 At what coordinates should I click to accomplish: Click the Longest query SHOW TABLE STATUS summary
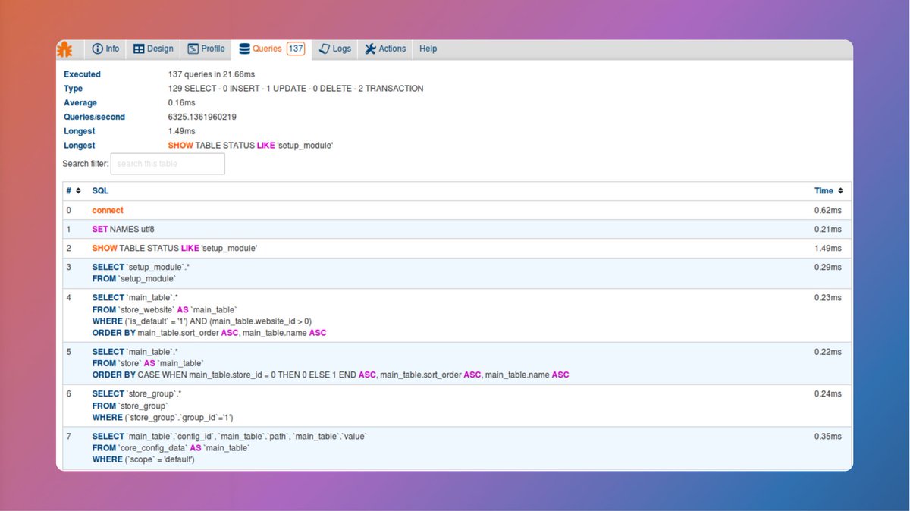(251, 145)
